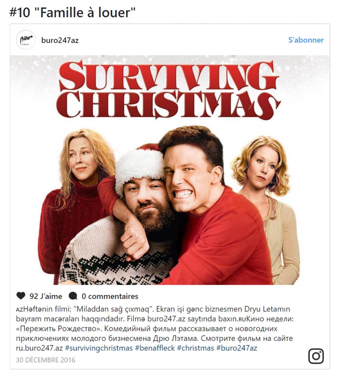Click the 0 commentaires count
The height and width of the screenshot is (376, 342).
[110, 296]
